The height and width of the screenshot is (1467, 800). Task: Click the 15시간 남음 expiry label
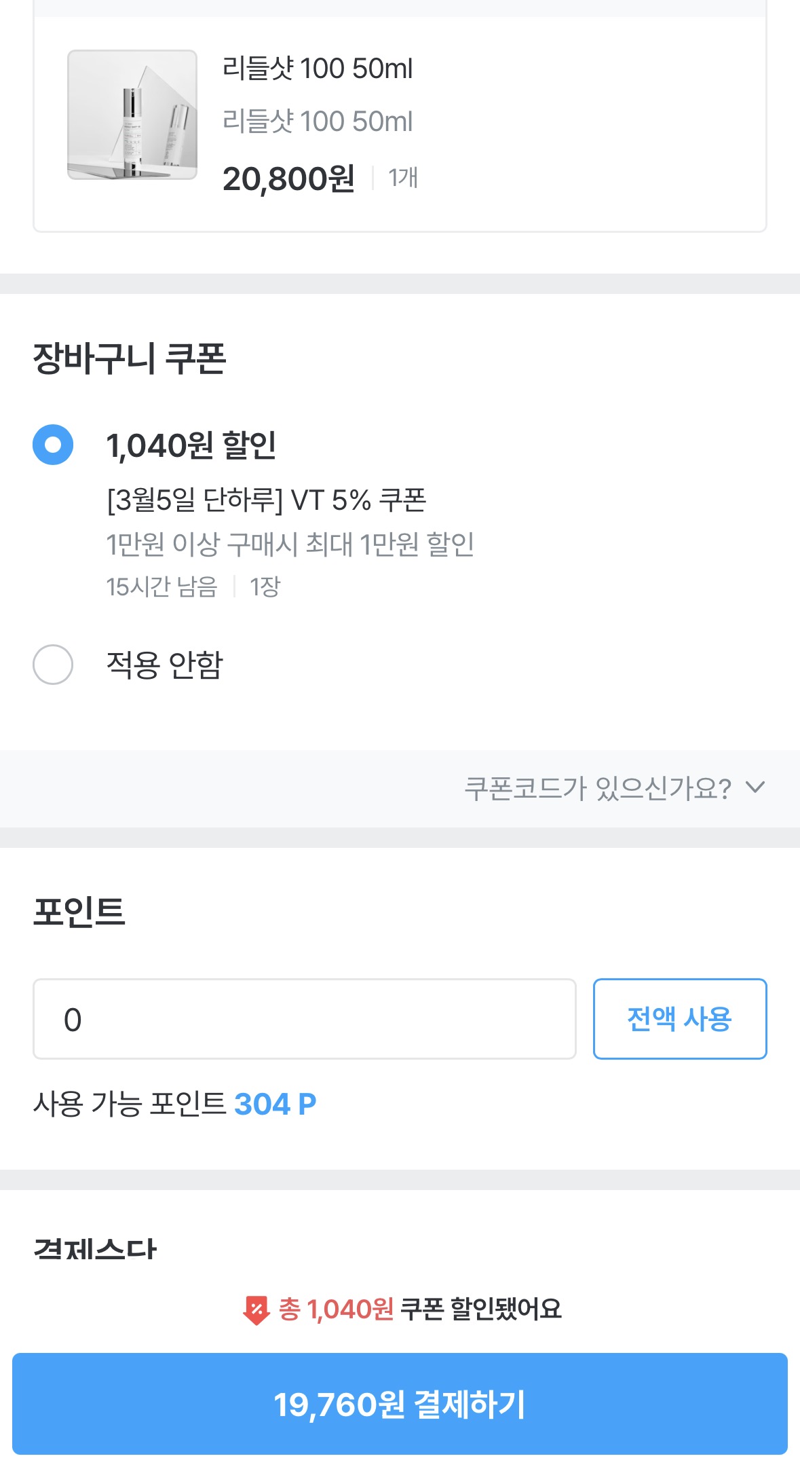click(161, 587)
